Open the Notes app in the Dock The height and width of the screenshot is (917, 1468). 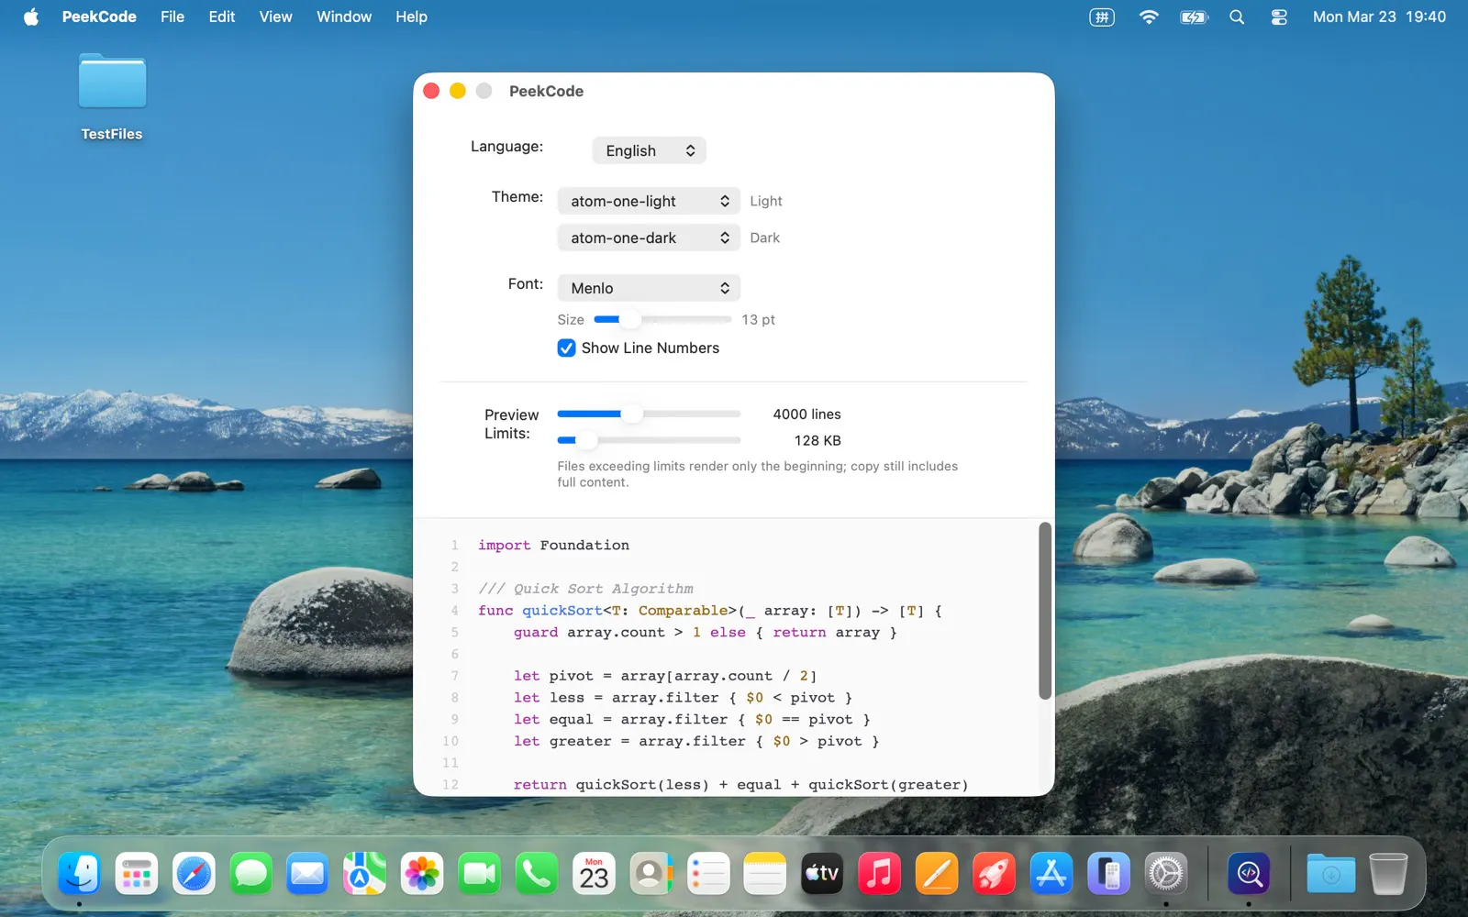pyautogui.click(x=764, y=874)
